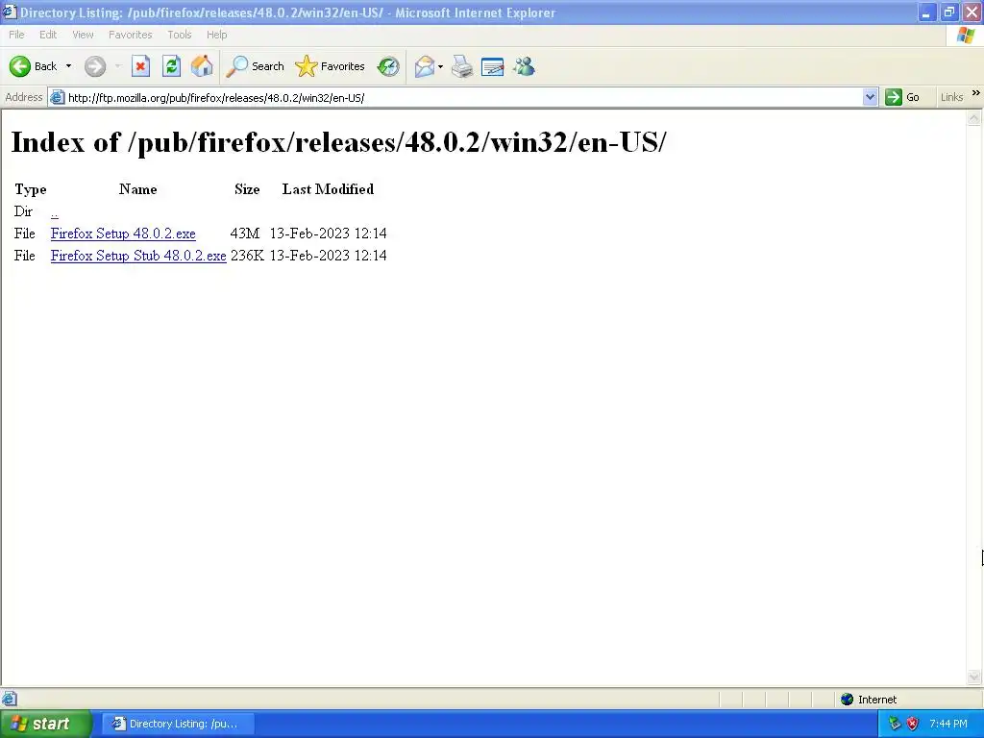Download Firefox Setup Stub 48.0.2.exe link
This screenshot has width=984, height=738.
138,256
